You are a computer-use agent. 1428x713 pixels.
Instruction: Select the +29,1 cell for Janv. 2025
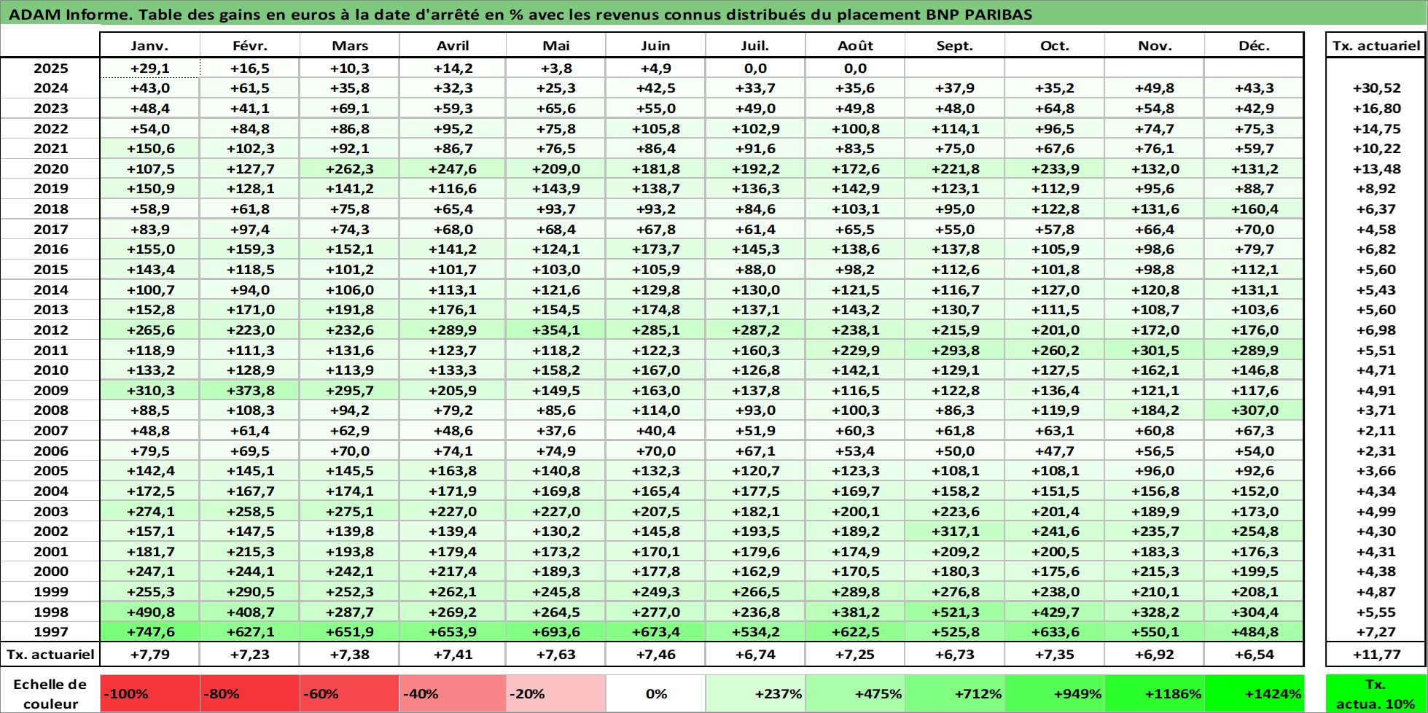(150, 69)
